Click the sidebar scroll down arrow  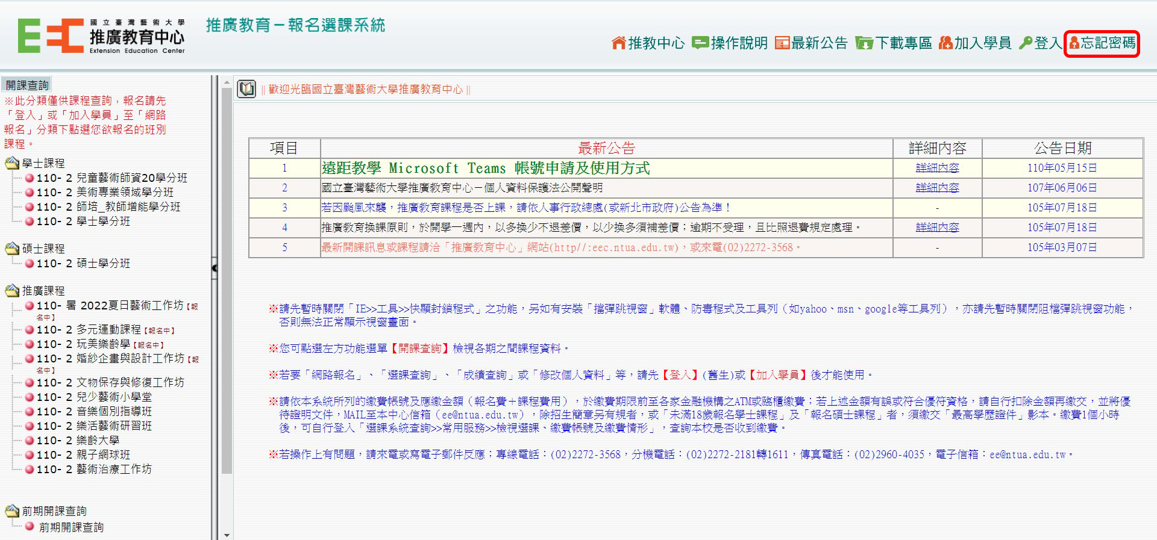point(227,535)
